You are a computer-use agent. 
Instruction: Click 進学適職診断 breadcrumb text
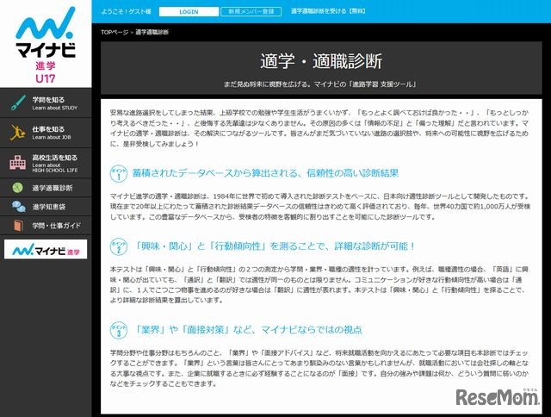pyautogui.click(x=152, y=32)
